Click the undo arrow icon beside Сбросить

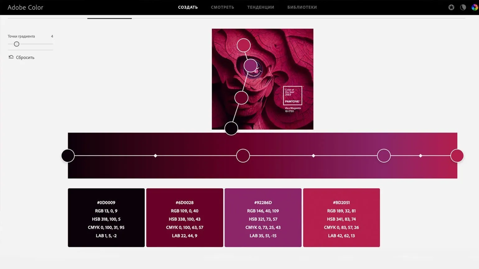click(x=11, y=57)
